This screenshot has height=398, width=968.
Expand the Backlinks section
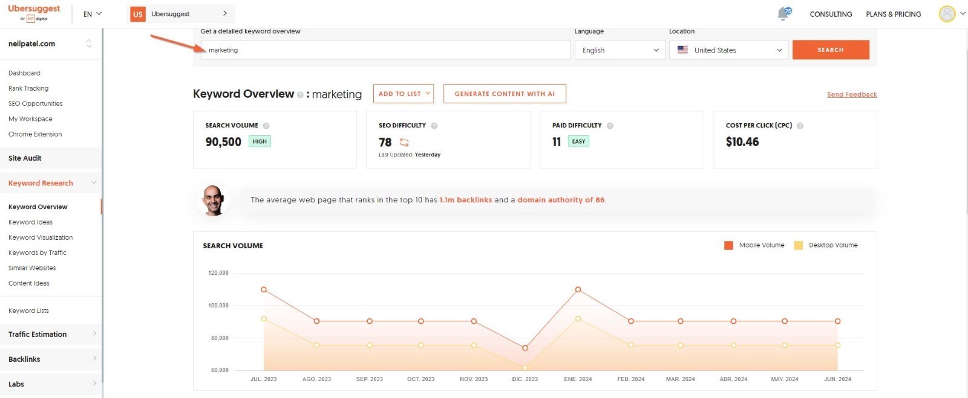click(94, 359)
